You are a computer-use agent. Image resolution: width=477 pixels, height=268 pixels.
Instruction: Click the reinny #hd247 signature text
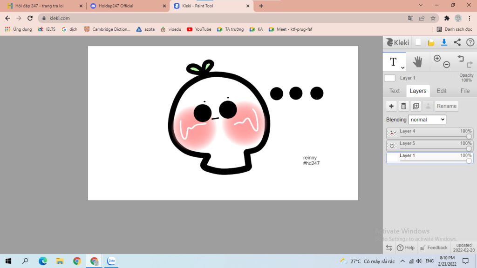311,161
